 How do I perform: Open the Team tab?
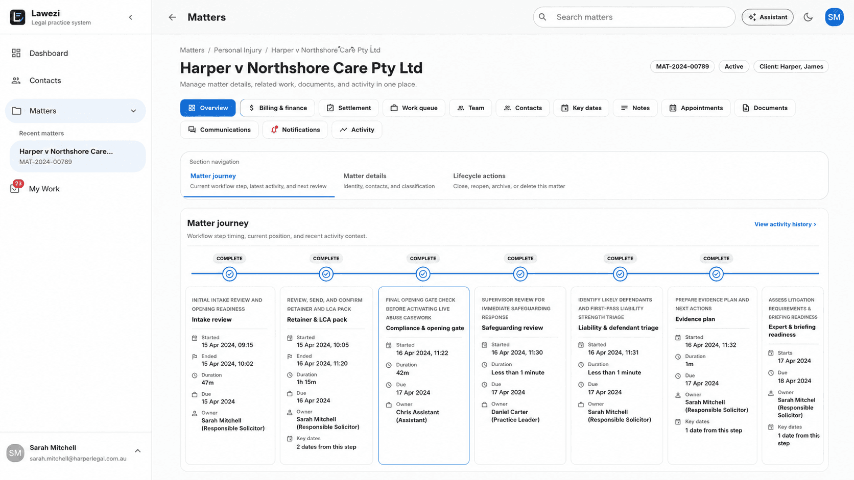pos(470,108)
